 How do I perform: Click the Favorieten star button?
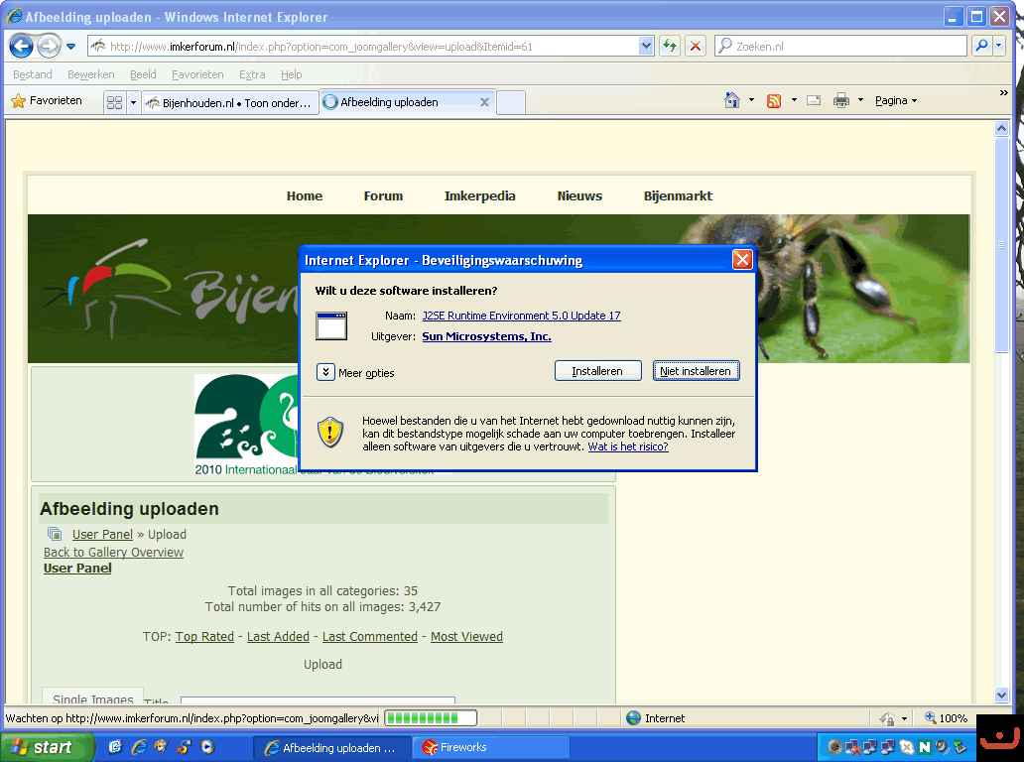[x=47, y=100]
